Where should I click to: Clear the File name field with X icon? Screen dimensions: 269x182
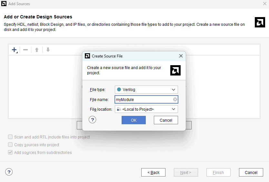click(x=175, y=99)
